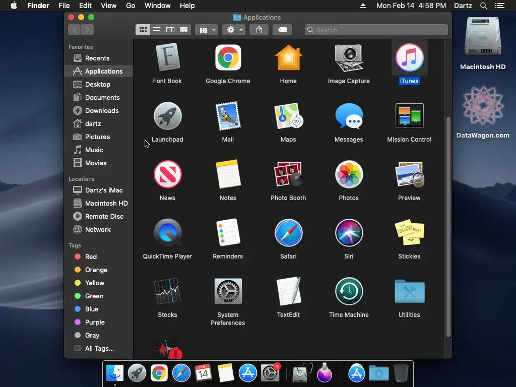The image size is (516, 387).
Task: Open the TextEdit app
Action: [288, 291]
